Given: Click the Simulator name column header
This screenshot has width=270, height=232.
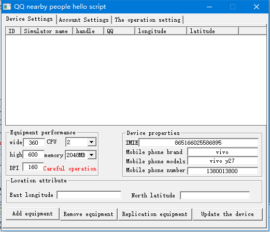Looking at the screenshot, I should coord(47,31).
